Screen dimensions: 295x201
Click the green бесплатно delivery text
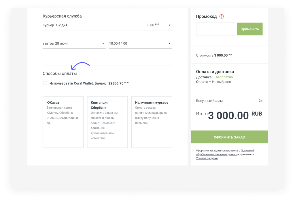[224, 77]
